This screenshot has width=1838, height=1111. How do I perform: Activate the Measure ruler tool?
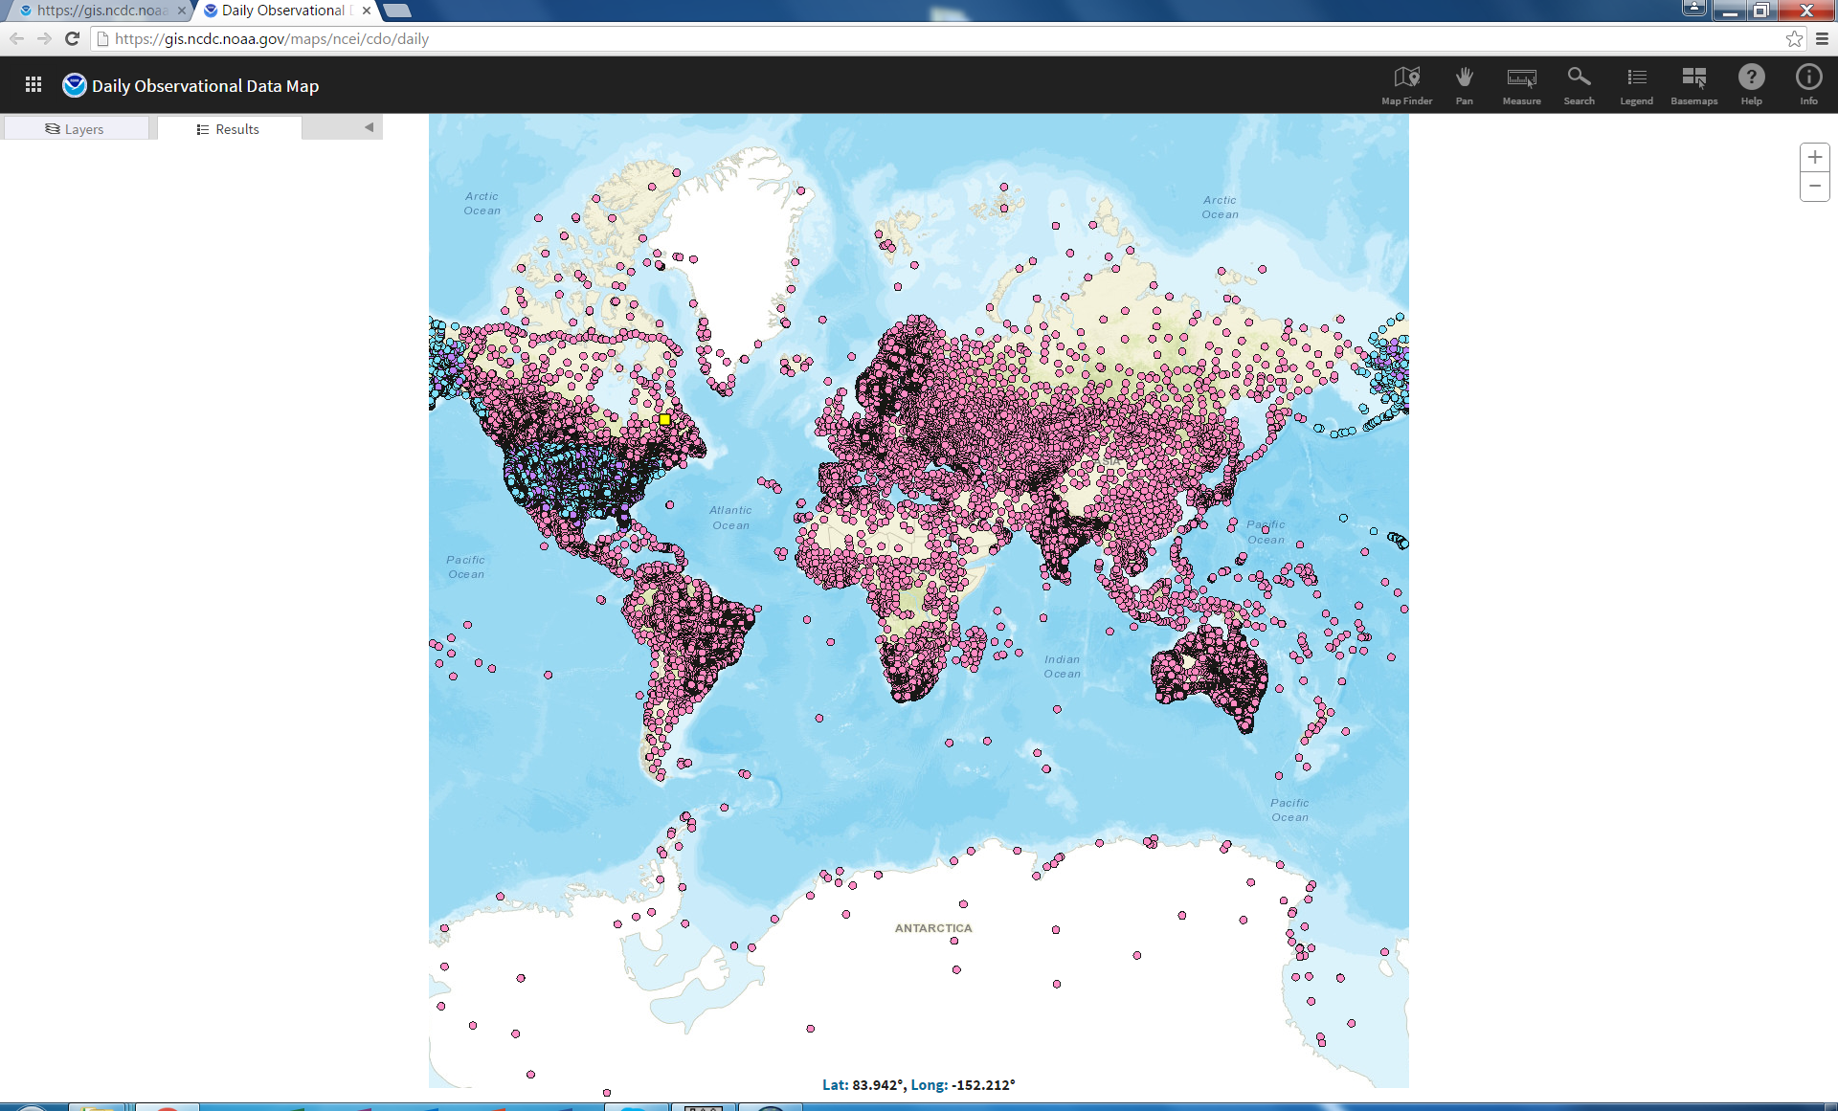point(1521,83)
